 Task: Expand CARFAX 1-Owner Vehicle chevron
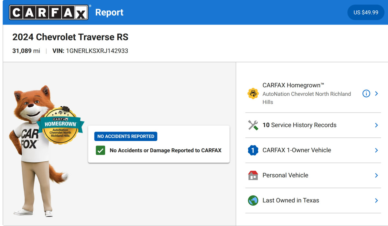click(376, 150)
